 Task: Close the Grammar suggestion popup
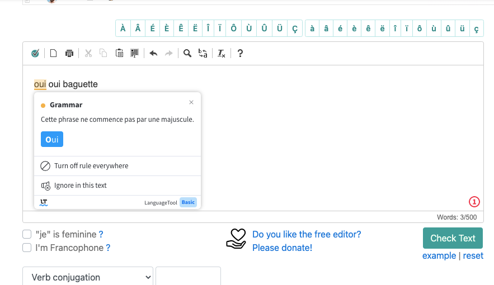pyautogui.click(x=191, y=102)
